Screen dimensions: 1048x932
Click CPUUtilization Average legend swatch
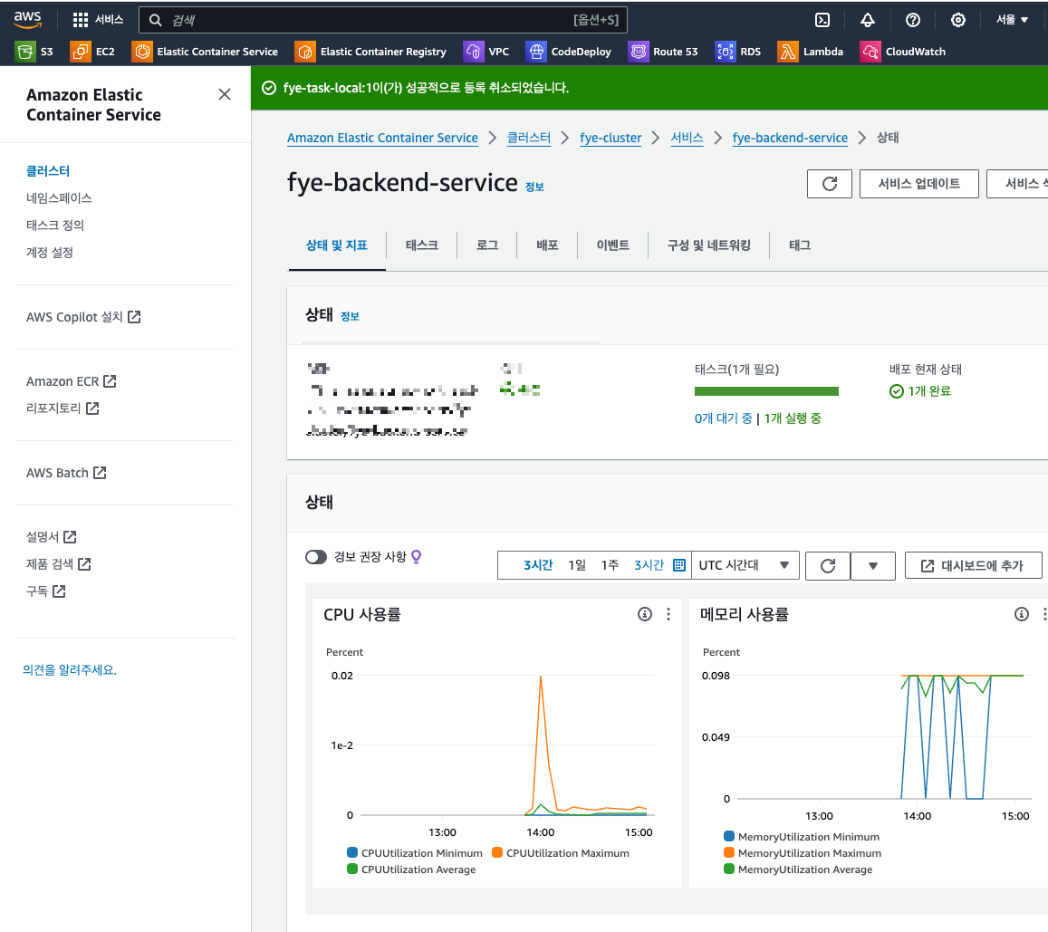coord(352,870)
